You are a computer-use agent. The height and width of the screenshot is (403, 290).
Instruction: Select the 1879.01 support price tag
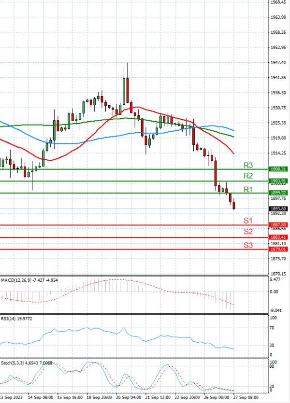pos(278,249)
